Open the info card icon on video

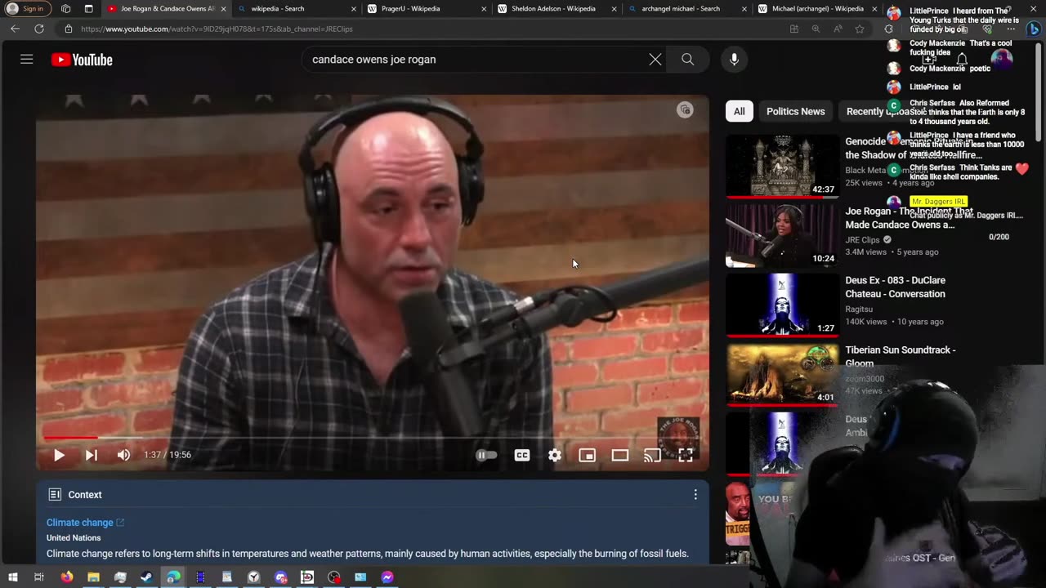click(x=685, y=109)
